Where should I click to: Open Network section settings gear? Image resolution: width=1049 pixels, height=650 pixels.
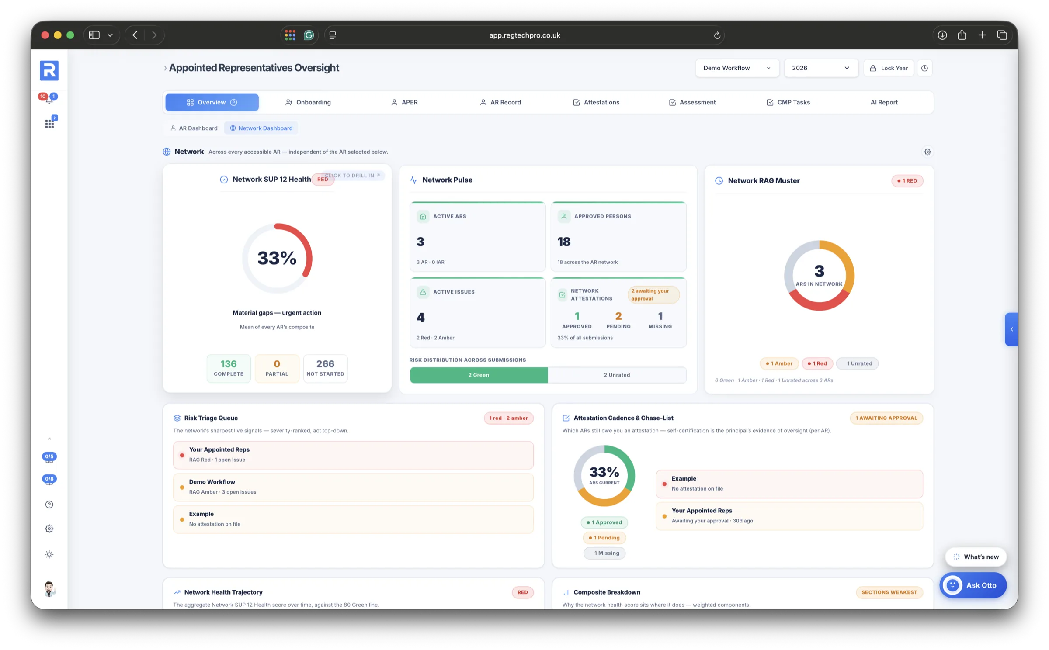(927, 152)
